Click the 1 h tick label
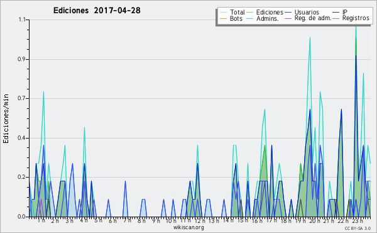377x233 pixels. (x=41, y=220)
